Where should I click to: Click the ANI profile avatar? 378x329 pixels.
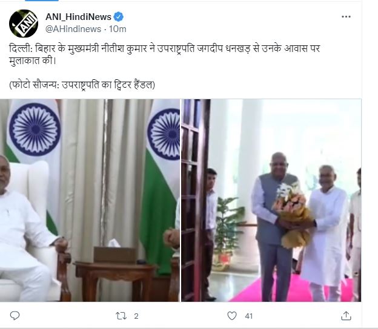(x=24, y=24)
